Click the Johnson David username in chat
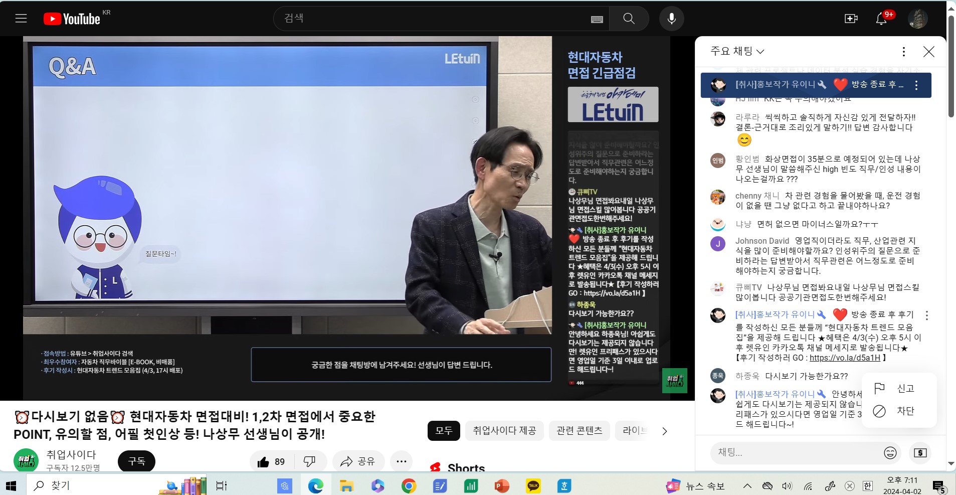The height and width of the screenshot is (495, 956). [762, 241]
